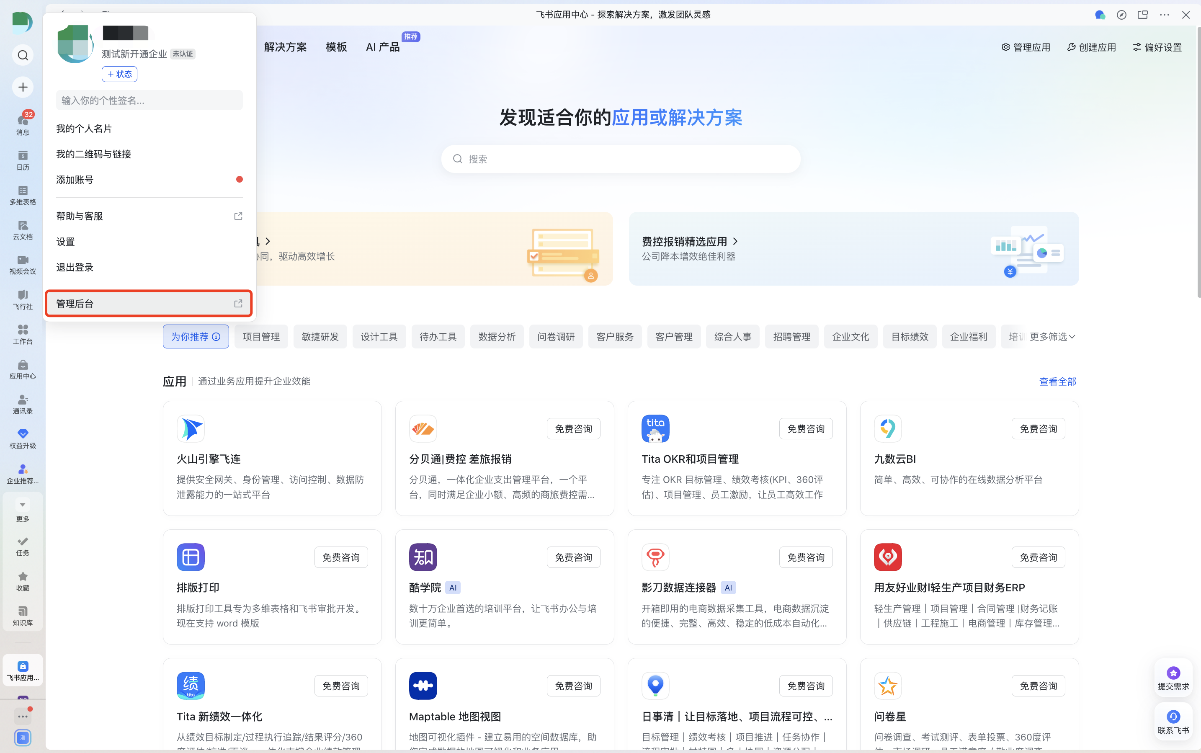This screenshot has width=1201, height=753.
Task: Click 免费咨询 for 分贝通
Action: point(574,428)
